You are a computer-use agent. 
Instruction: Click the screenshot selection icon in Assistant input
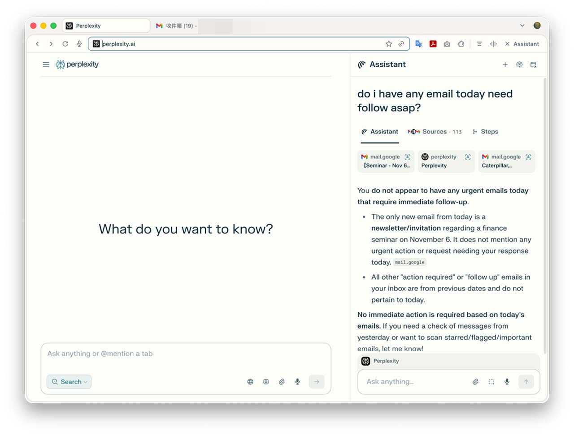(491, 382)
